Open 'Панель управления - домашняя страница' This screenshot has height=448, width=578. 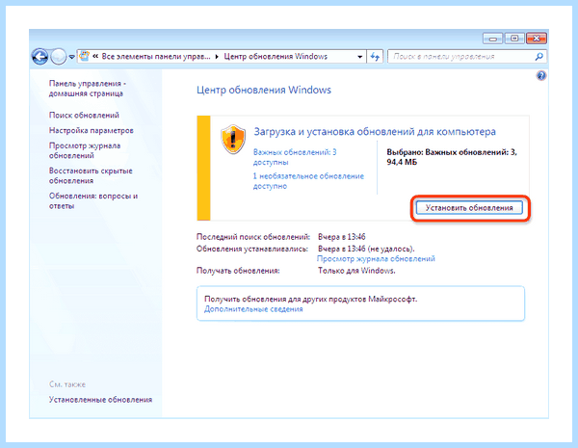(88, 89)
